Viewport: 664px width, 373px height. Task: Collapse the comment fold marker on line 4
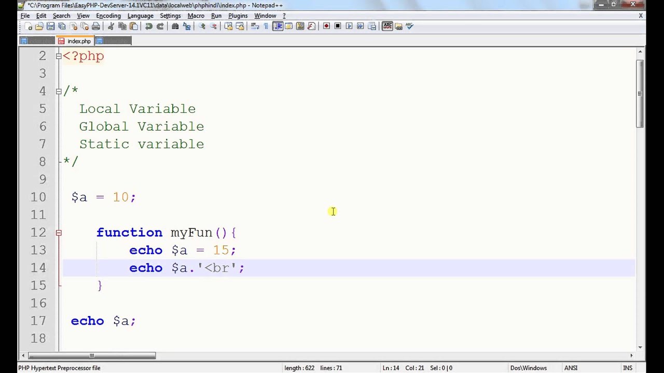tap(59, 91)
